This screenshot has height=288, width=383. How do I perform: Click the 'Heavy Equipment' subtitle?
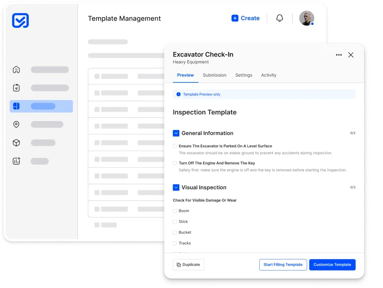(191, 62)
